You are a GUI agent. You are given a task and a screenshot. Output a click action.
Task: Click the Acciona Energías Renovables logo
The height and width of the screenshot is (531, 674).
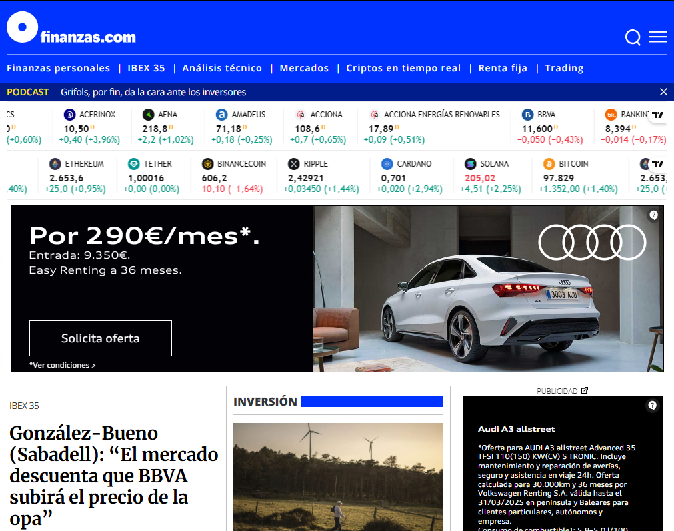375,115
